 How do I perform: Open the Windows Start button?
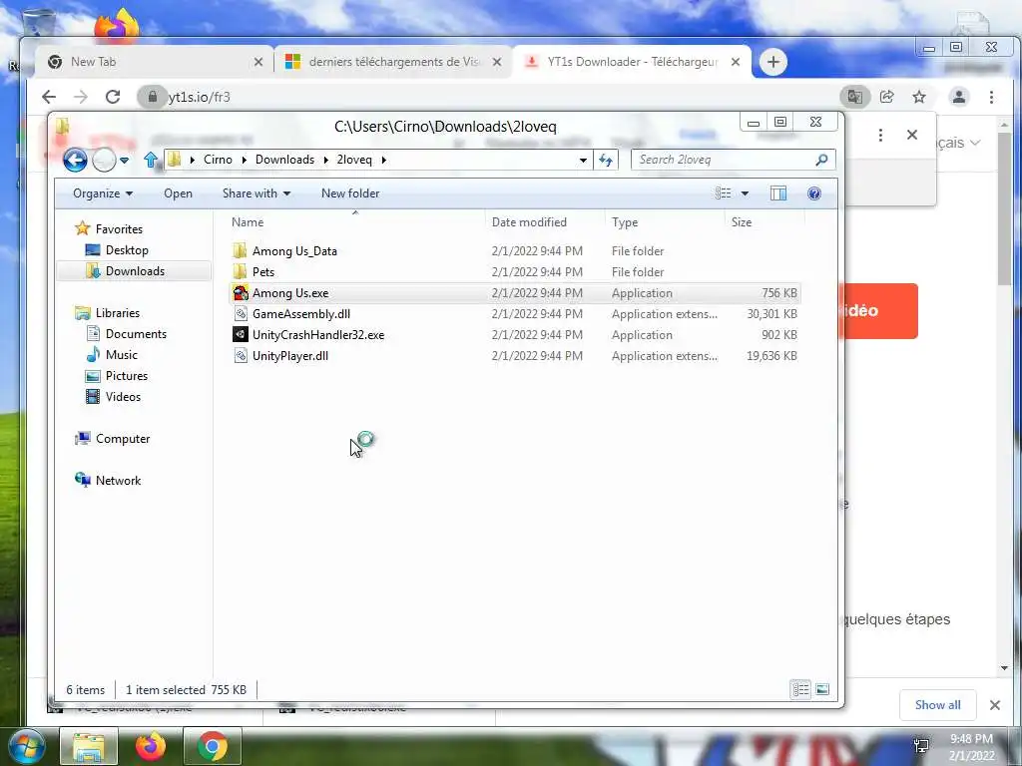tap(26, 746)
